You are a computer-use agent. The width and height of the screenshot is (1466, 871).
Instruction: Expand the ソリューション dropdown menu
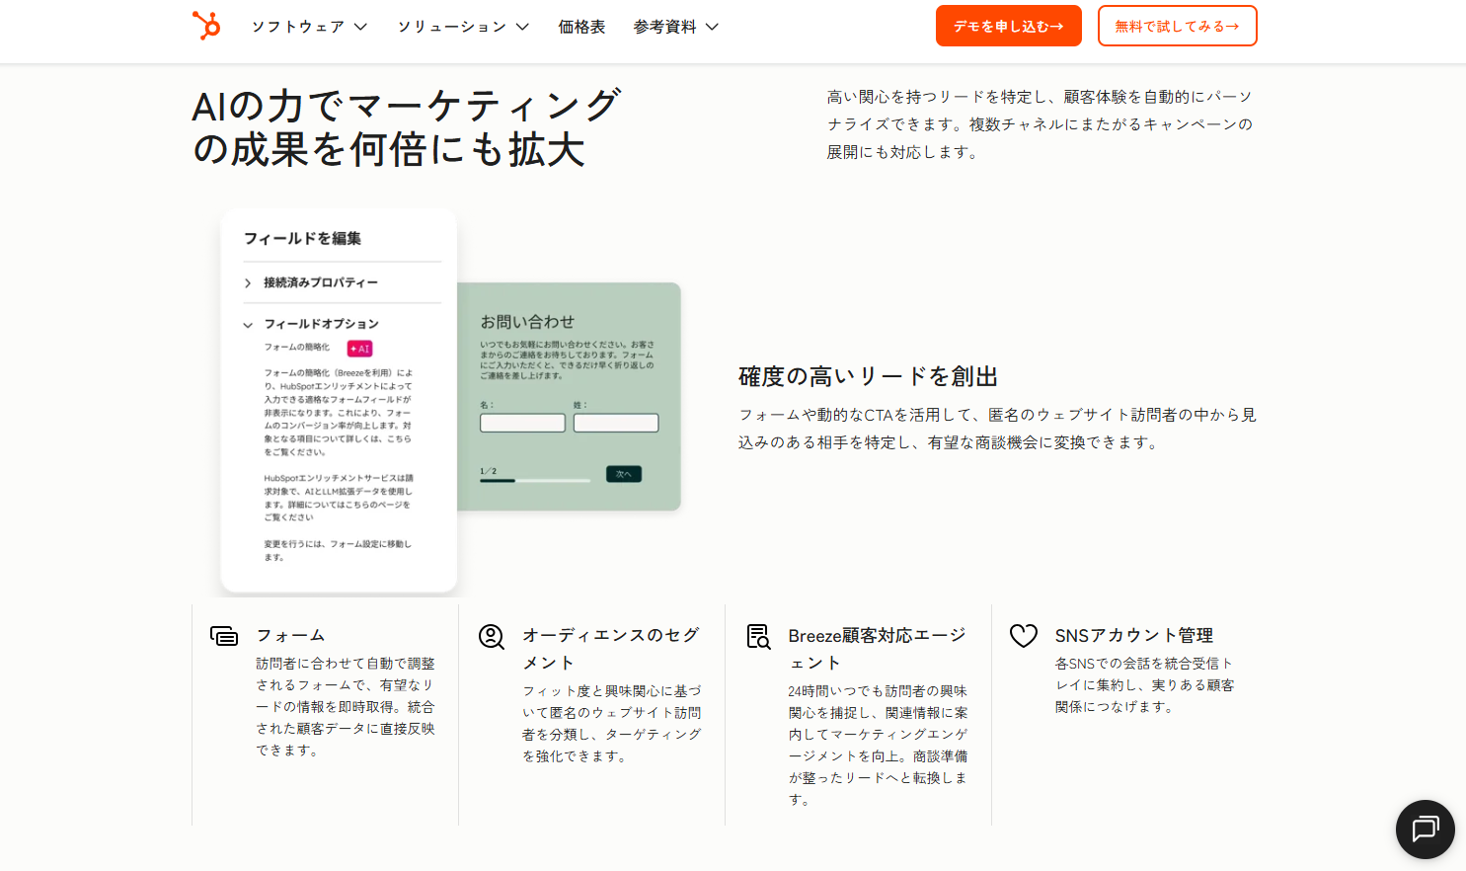coord(463,27)
